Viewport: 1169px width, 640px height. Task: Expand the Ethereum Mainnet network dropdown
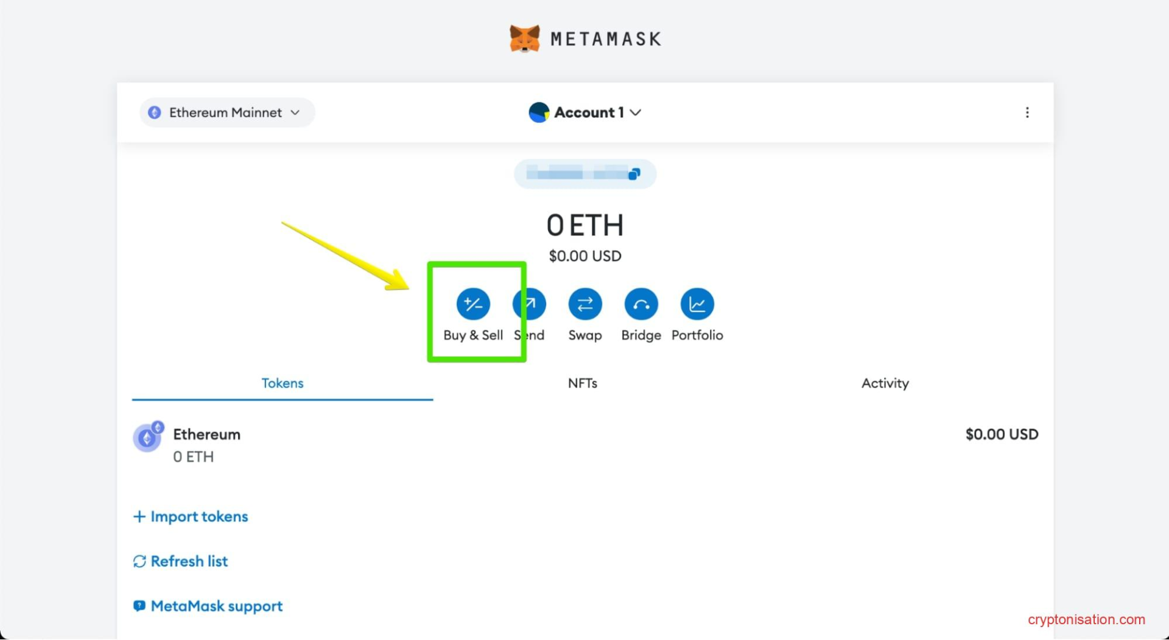(226, 113)
